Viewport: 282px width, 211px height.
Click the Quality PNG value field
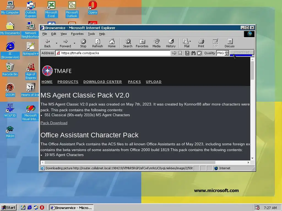[221, 53]
